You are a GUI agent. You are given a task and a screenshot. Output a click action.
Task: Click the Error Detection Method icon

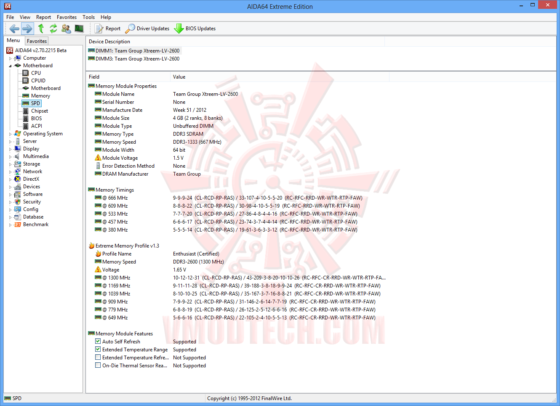[x=98, y=166]
